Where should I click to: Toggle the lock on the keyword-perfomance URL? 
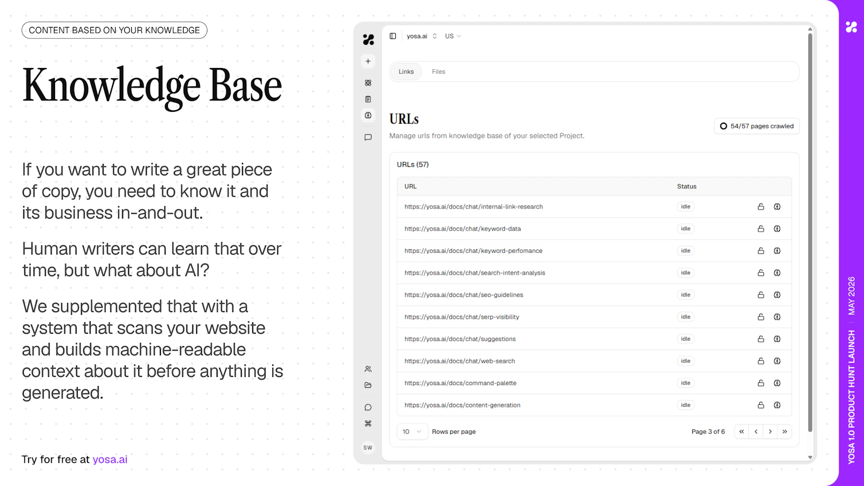[x=761, y=251]
